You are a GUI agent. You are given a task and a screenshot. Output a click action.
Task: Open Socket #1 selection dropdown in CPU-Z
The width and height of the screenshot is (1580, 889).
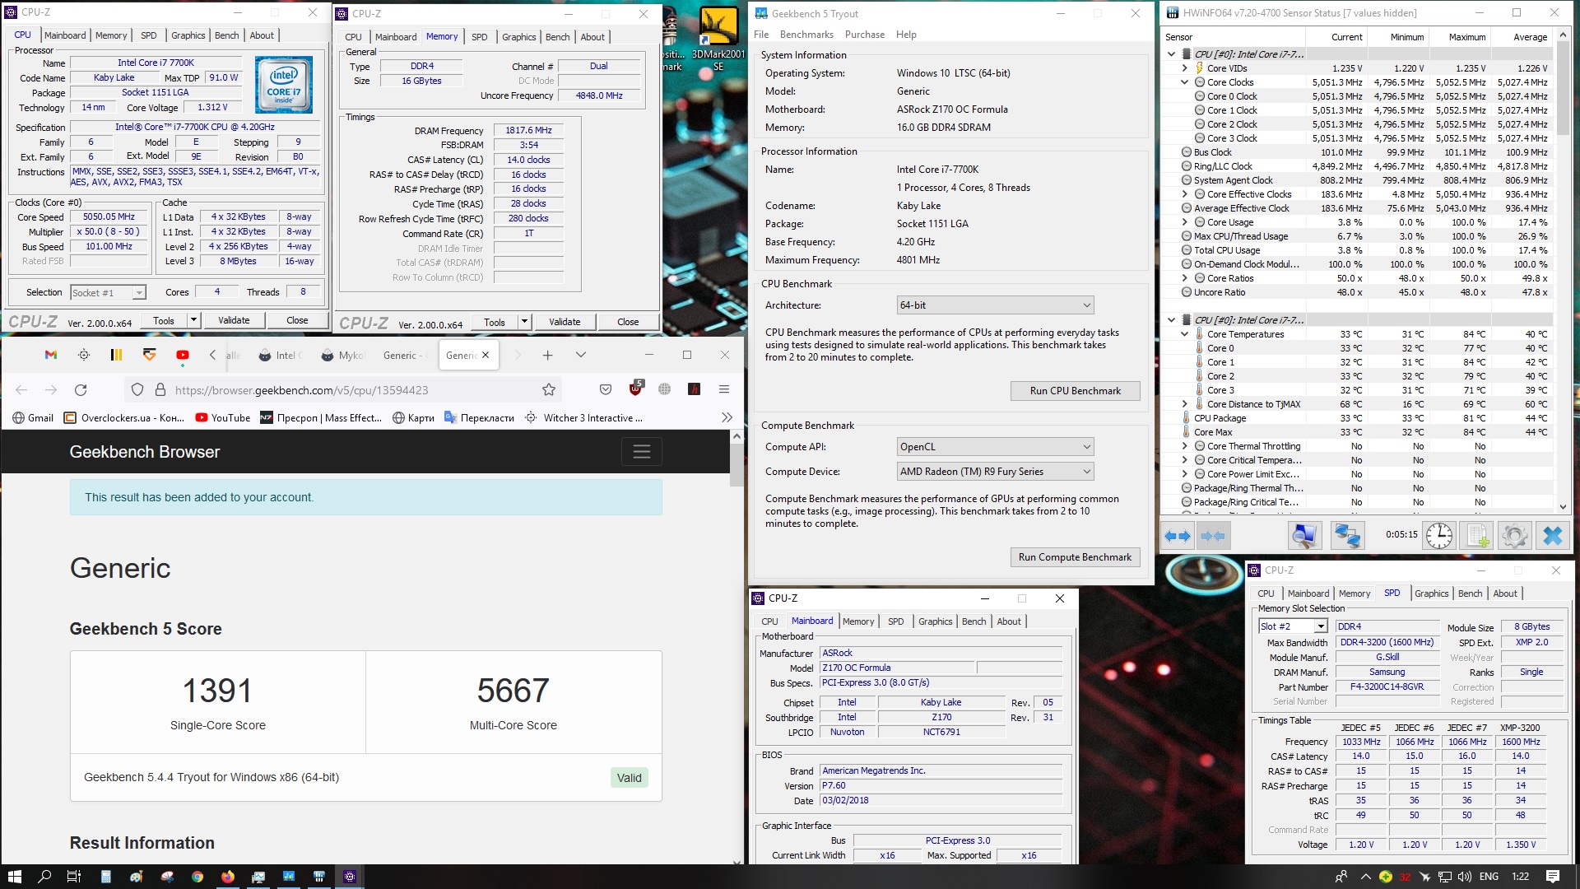108,293
